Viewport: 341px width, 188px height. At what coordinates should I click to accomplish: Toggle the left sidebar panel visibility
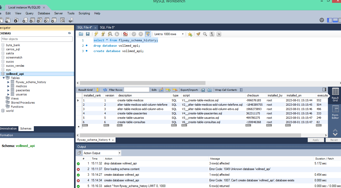(329, 20)
